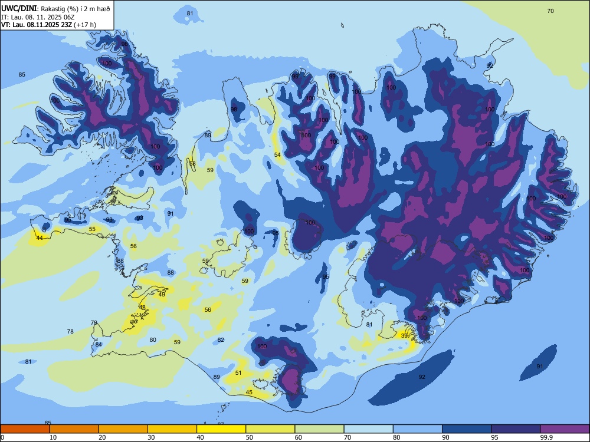This screenshot has height=442, width=590.
Task: Click the '10' legend tick label
Action: [53, 437]
